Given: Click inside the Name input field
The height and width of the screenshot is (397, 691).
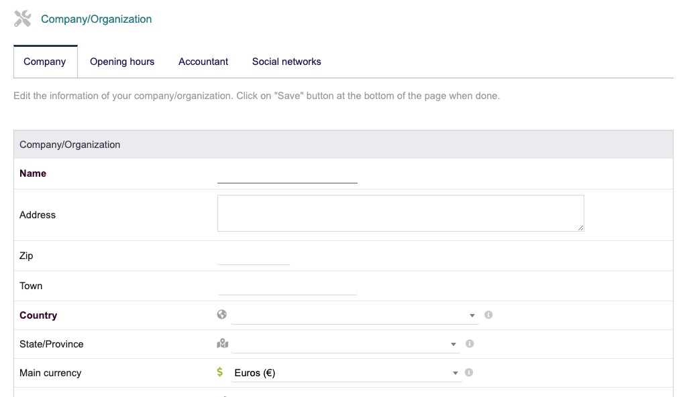Looking at the screenshot, I should tap(287, 176).
